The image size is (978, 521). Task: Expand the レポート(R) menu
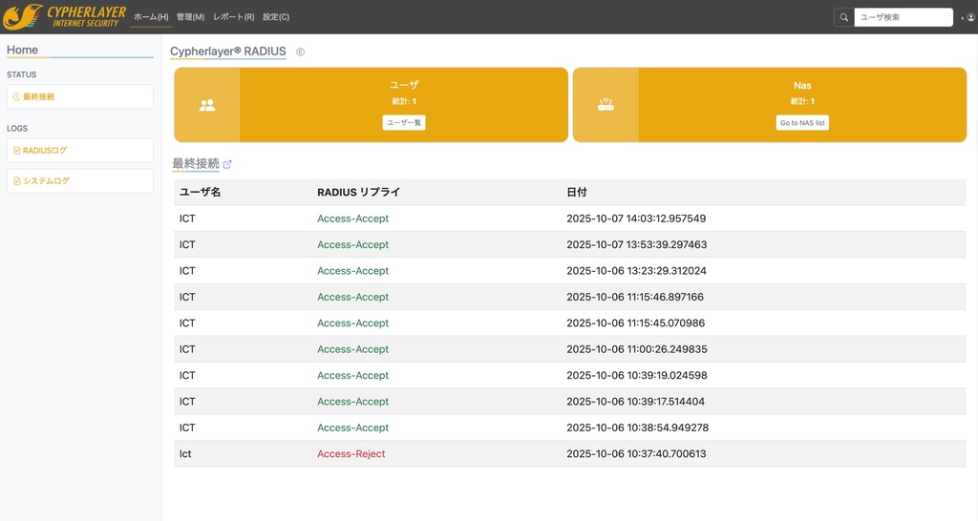coord(233,17)
